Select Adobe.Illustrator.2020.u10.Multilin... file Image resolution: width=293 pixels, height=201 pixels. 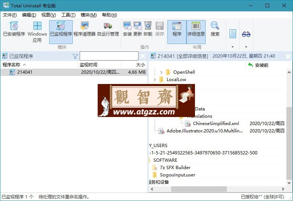205,131
